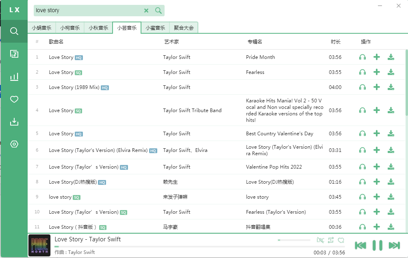
Task: Open the search page in the sidebar
Action: tap(14, 31)
